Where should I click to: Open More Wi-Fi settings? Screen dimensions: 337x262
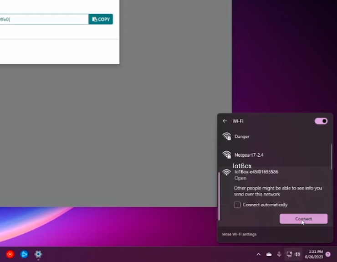239,234
